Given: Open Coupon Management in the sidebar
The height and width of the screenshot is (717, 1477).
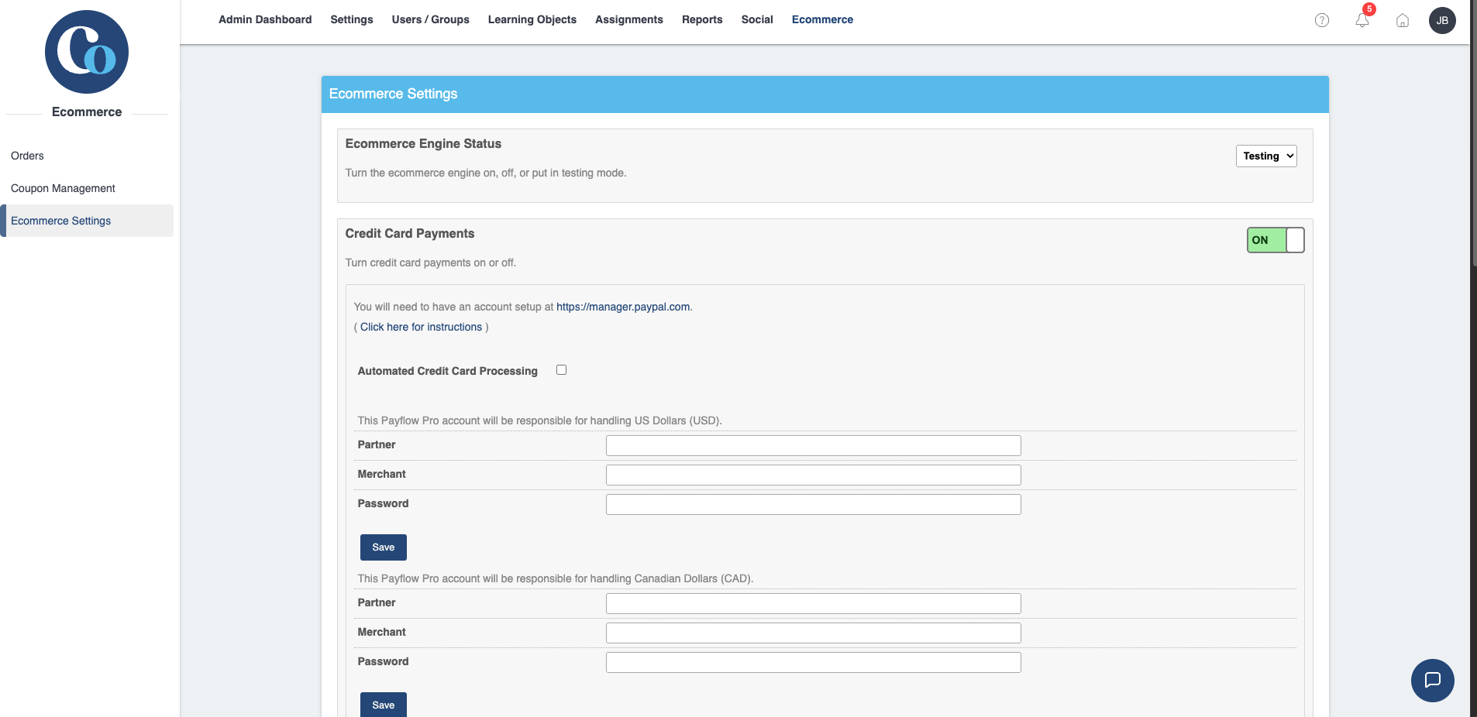Looking at the screenshot, I should pyautogui.click(x=63, y=188).
